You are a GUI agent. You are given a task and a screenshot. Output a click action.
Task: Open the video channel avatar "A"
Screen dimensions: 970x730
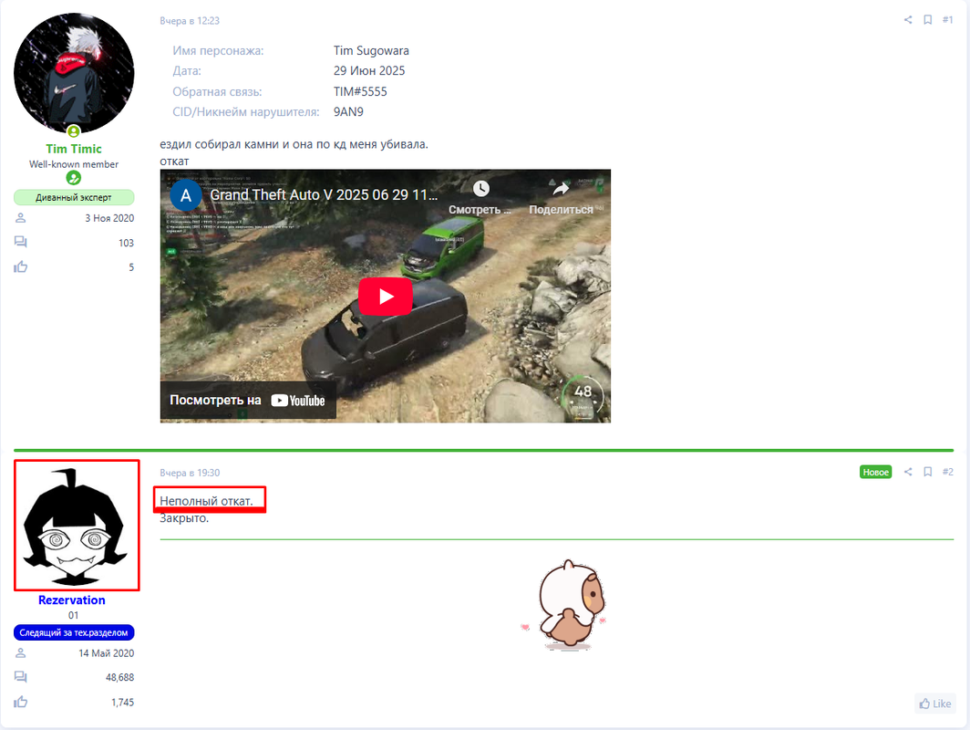pyautogui.click(x=186, y=195)
